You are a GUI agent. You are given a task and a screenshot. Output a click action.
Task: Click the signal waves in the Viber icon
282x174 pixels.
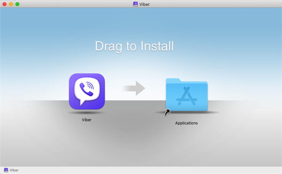click(x=90, y=85)
